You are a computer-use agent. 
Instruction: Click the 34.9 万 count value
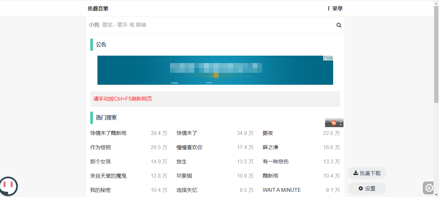coord(245,133)
